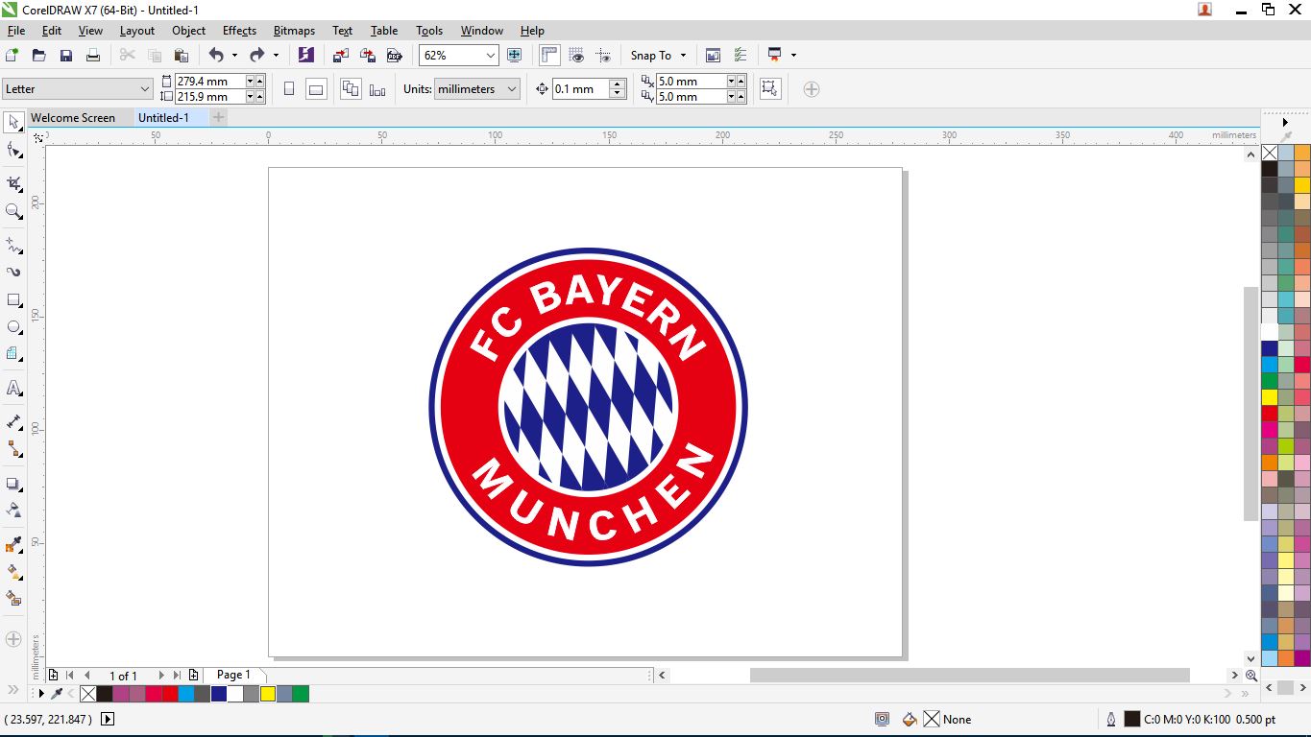
Task: Select the Freehand drawing tool
Action: click(x=13, y=246)
